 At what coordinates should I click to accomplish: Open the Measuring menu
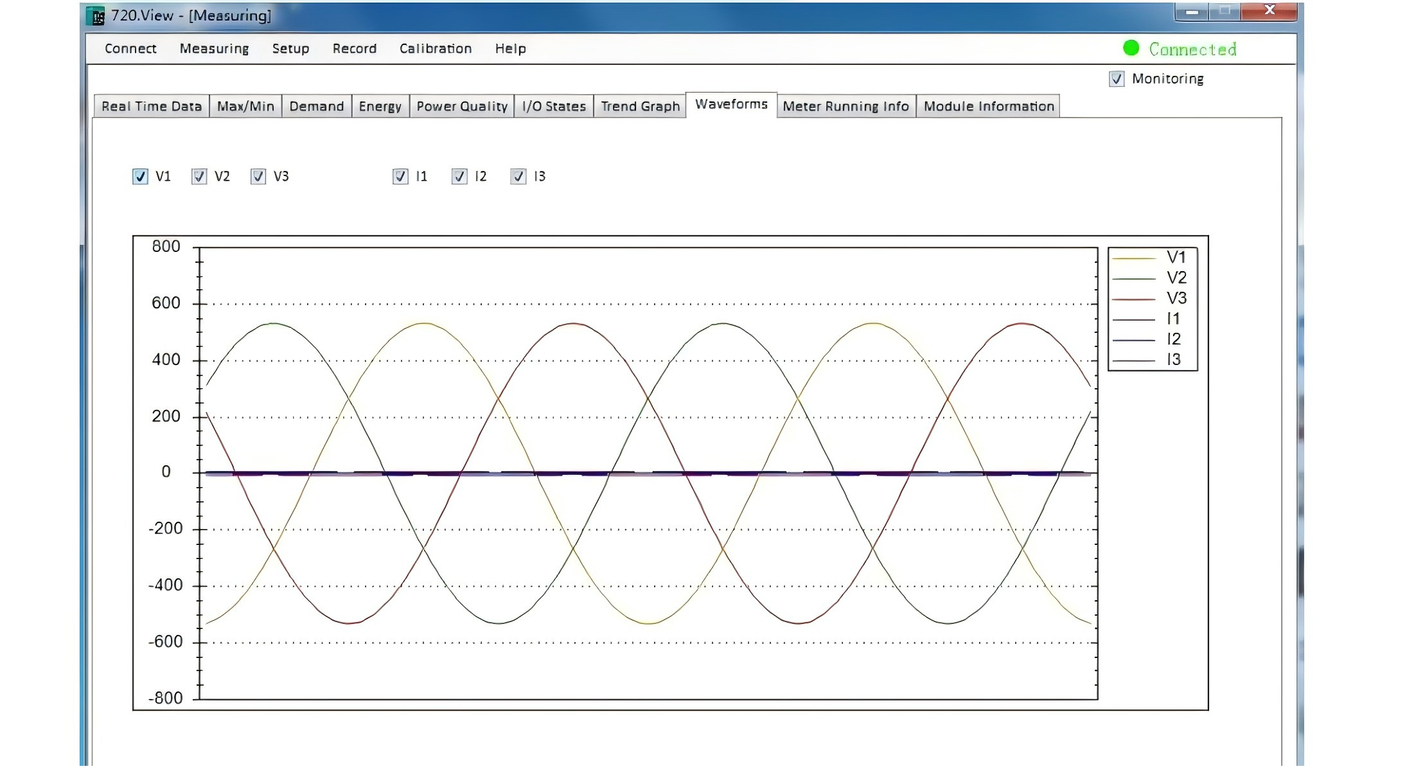coord(214,49)
